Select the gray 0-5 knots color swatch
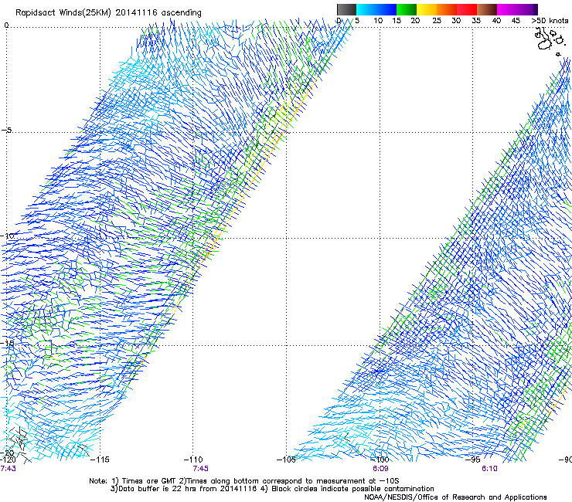Screen dimensions: 572x502 347,9
